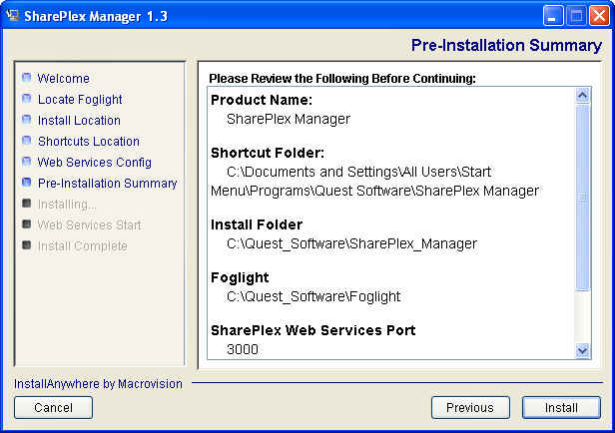Click the Shortcuts Location bullet icon
This screenshot has width=615, height=433.
(x=27, y=142)
